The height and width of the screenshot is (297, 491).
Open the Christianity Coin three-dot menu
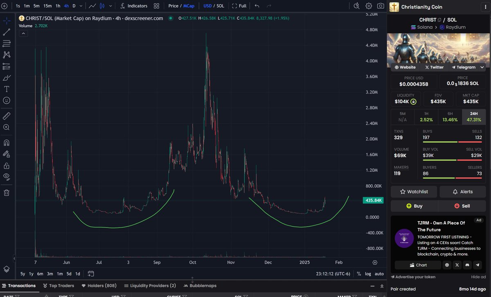pyautogui.click(x=486, y=7)
